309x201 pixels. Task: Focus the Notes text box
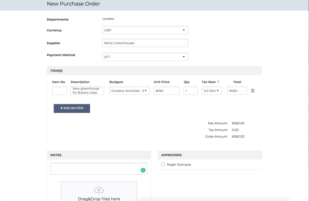(95, 169)
